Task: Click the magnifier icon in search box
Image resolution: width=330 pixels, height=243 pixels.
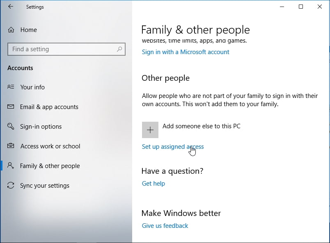Action: (119, 49)
